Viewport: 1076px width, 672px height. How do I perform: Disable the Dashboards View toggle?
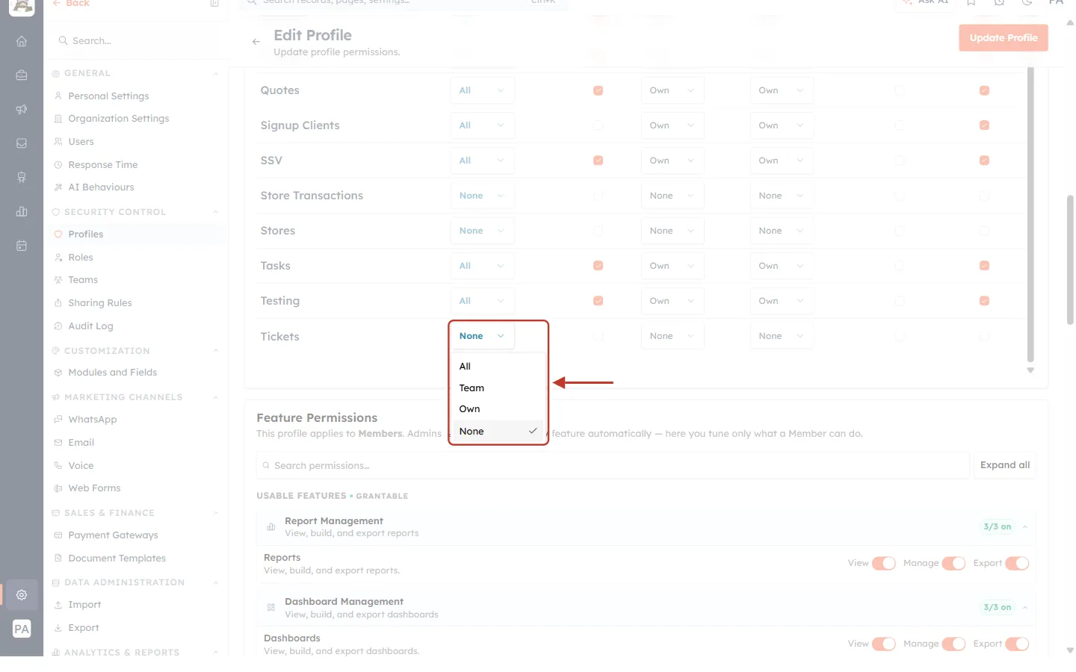click(x=884, y=644)
